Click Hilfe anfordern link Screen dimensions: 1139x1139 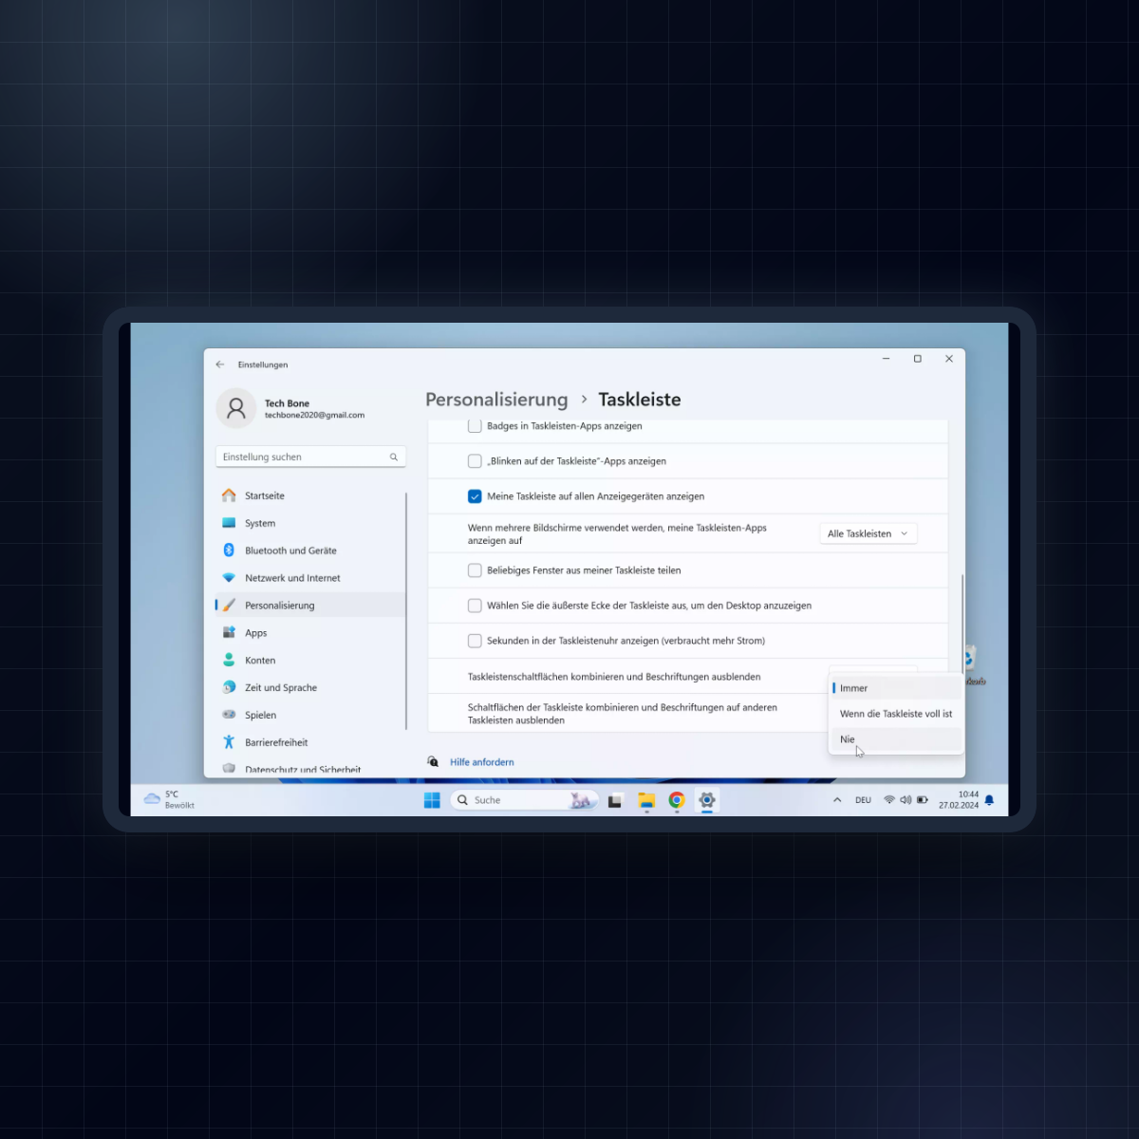click(482, 762)
